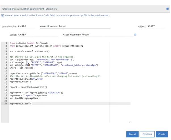This screenshot has height=140, width=171.
Task: Click the info icon beside the hint text
Action: pos(3,15)
